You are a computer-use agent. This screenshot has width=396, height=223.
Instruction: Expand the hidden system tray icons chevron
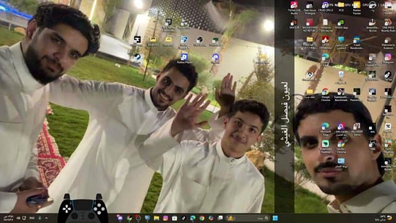(x=46, y=218)
